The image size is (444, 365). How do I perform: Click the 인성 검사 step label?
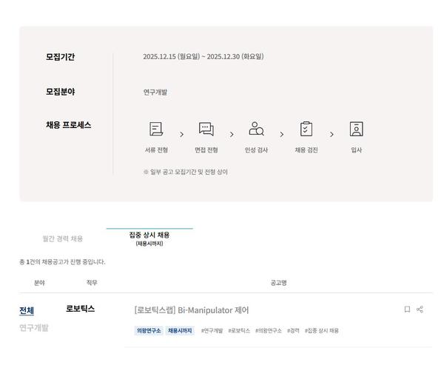coord(256,150)
